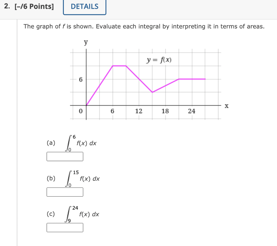Screen dimensions: 277x246
Task: Click the y-axis label on the graph
Action: [86, 42]
